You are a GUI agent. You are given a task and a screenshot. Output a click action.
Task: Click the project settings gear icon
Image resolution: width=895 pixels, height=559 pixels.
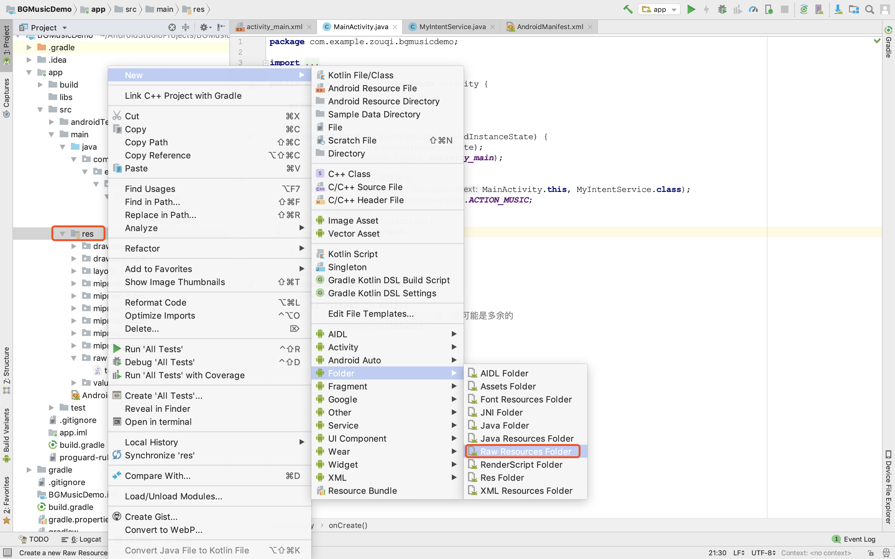204,27
